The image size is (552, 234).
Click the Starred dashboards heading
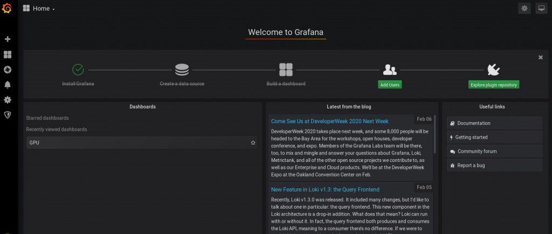click(47, 118)
